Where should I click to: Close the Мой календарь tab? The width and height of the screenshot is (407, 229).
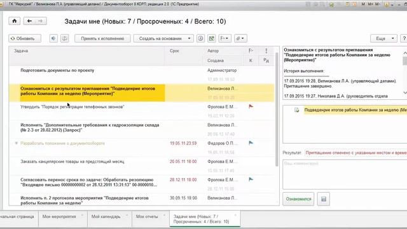(127, 215)
